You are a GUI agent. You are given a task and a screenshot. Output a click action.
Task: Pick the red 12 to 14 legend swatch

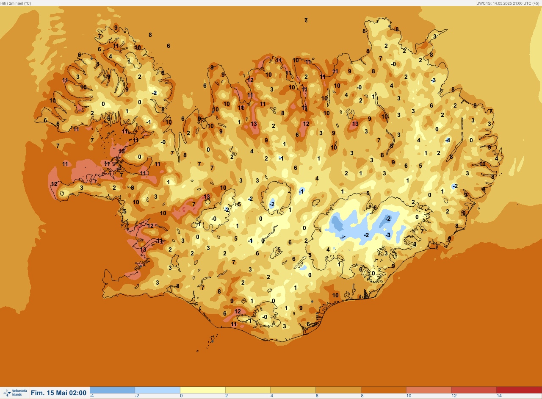[474, 390]
